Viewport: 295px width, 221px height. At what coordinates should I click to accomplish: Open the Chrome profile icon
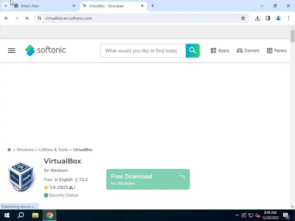tap(278, 18)
